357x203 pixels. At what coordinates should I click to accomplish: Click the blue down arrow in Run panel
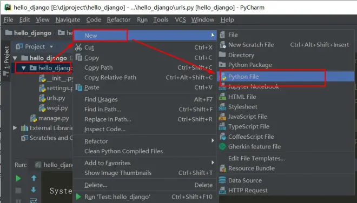tap(34, 190)
